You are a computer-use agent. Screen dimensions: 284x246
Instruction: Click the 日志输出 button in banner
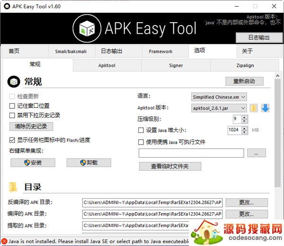coord(259,38)
